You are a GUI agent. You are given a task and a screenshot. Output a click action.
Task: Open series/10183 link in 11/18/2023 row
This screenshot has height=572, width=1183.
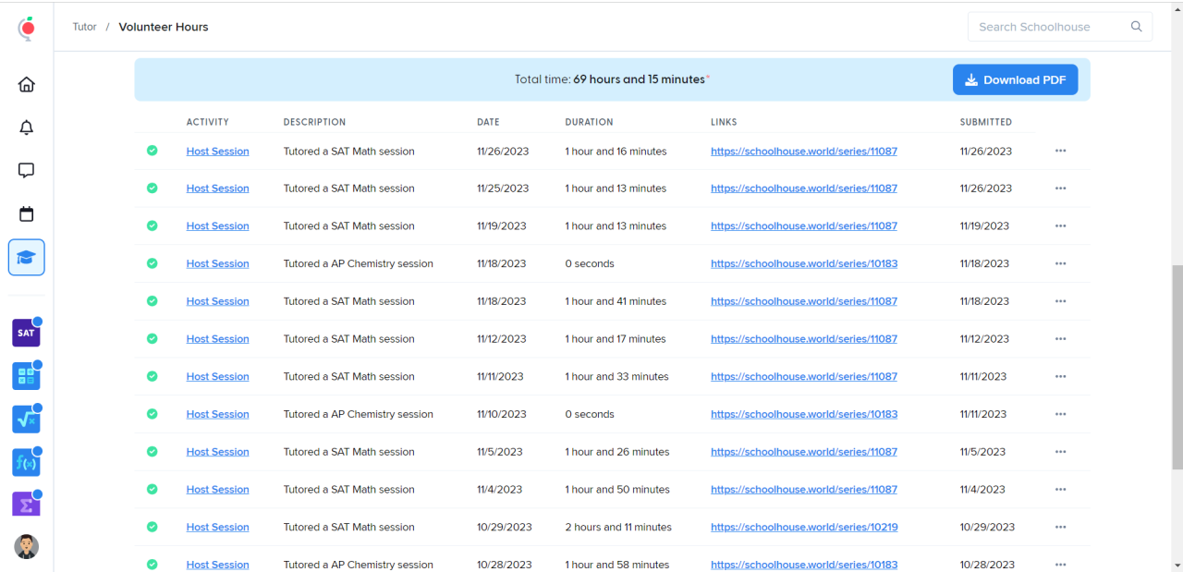point(804,263)
